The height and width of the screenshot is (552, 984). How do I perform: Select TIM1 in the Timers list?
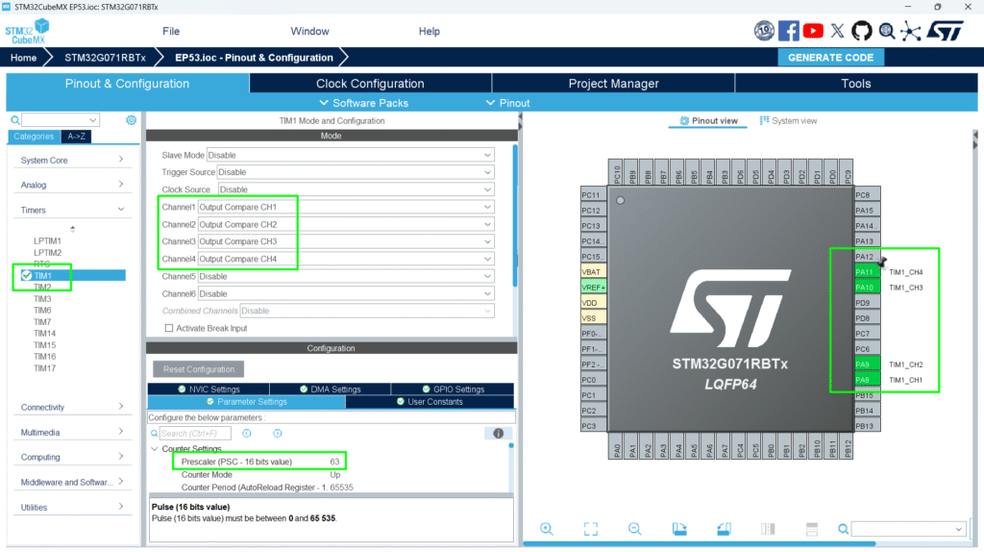[42, 275]
